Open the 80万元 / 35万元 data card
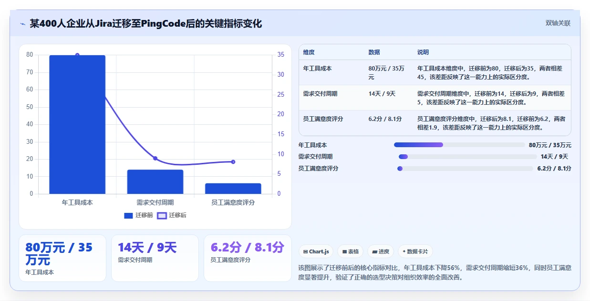590x301 pixels. point(62,258)
